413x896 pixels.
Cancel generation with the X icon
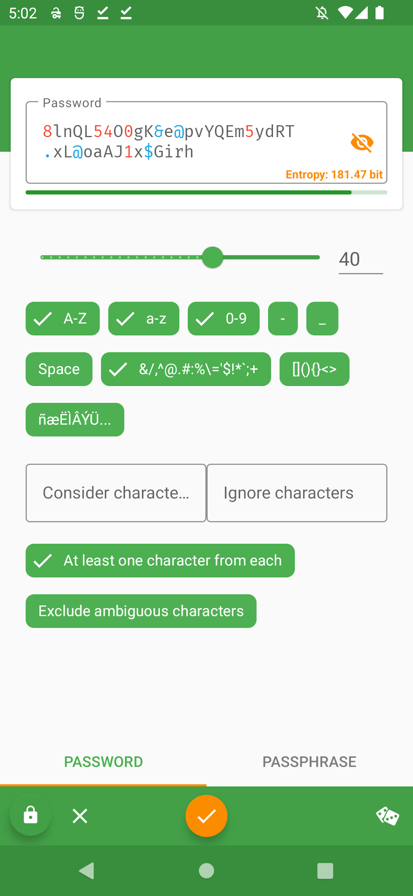pos(80,816)
